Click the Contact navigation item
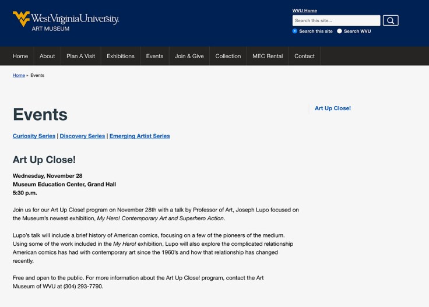This screenshot has height=307, width=429. [304, 56]
